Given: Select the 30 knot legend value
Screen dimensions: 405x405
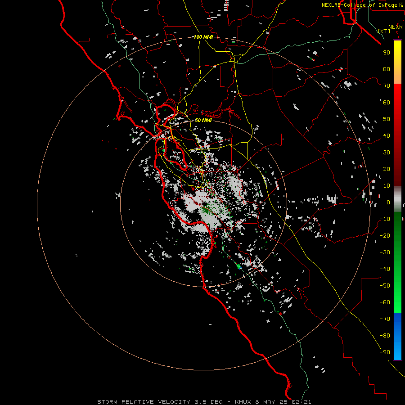Looking at the screenshot, I should (x=387, y=153).
